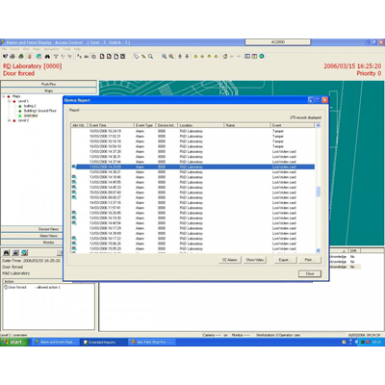Click the greyed forward arrow in toolbar
The image size is (385, 385).
pos(239,57)
